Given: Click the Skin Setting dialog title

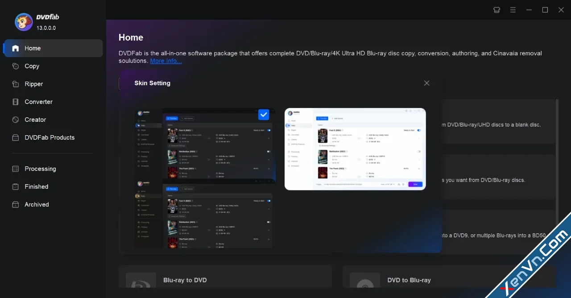Looking at the screenshot, I should (x=152, y=83).
